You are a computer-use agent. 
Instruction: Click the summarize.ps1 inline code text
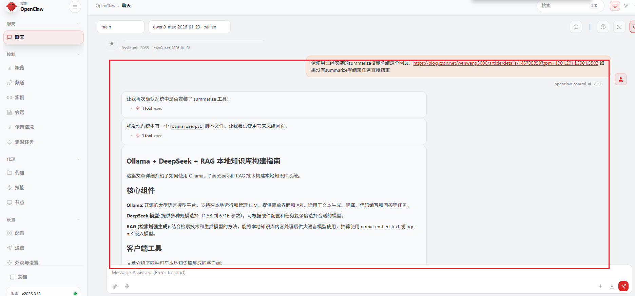point(187,126)
